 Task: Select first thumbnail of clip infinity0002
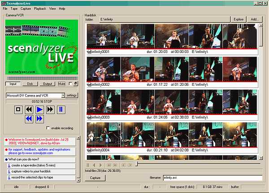[104, 69]
